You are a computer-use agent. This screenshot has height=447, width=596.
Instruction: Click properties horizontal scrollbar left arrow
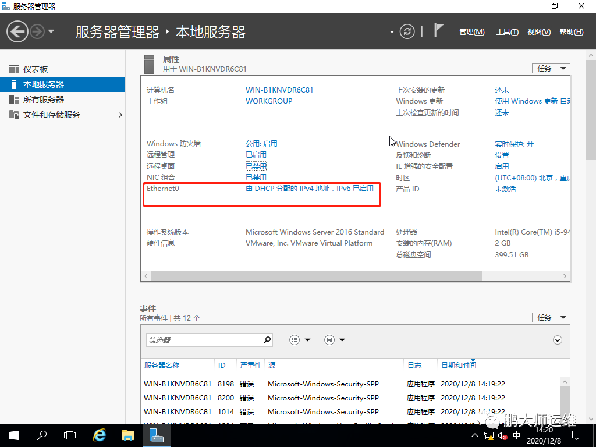146,276
